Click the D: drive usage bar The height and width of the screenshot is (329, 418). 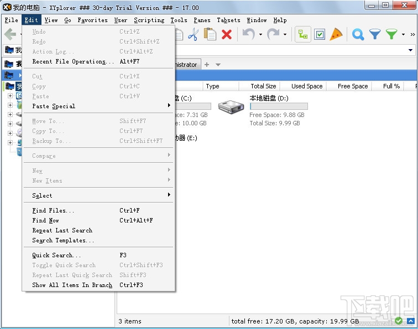[x=279, y=107]
